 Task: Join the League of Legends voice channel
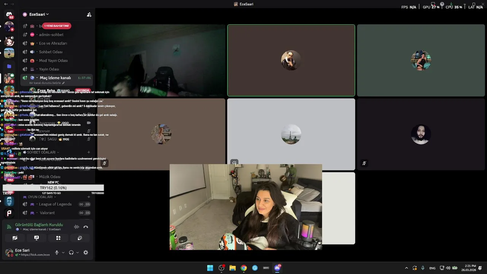coord(57,204)
